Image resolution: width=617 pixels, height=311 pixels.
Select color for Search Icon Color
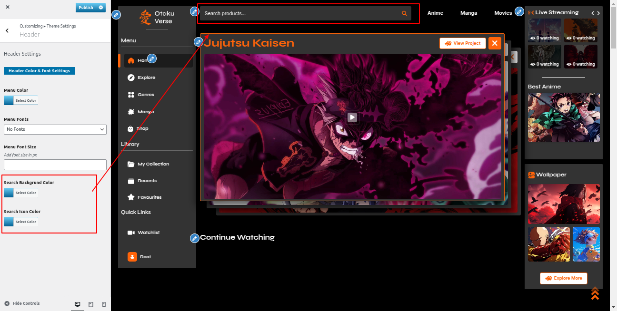pos(20,222)
